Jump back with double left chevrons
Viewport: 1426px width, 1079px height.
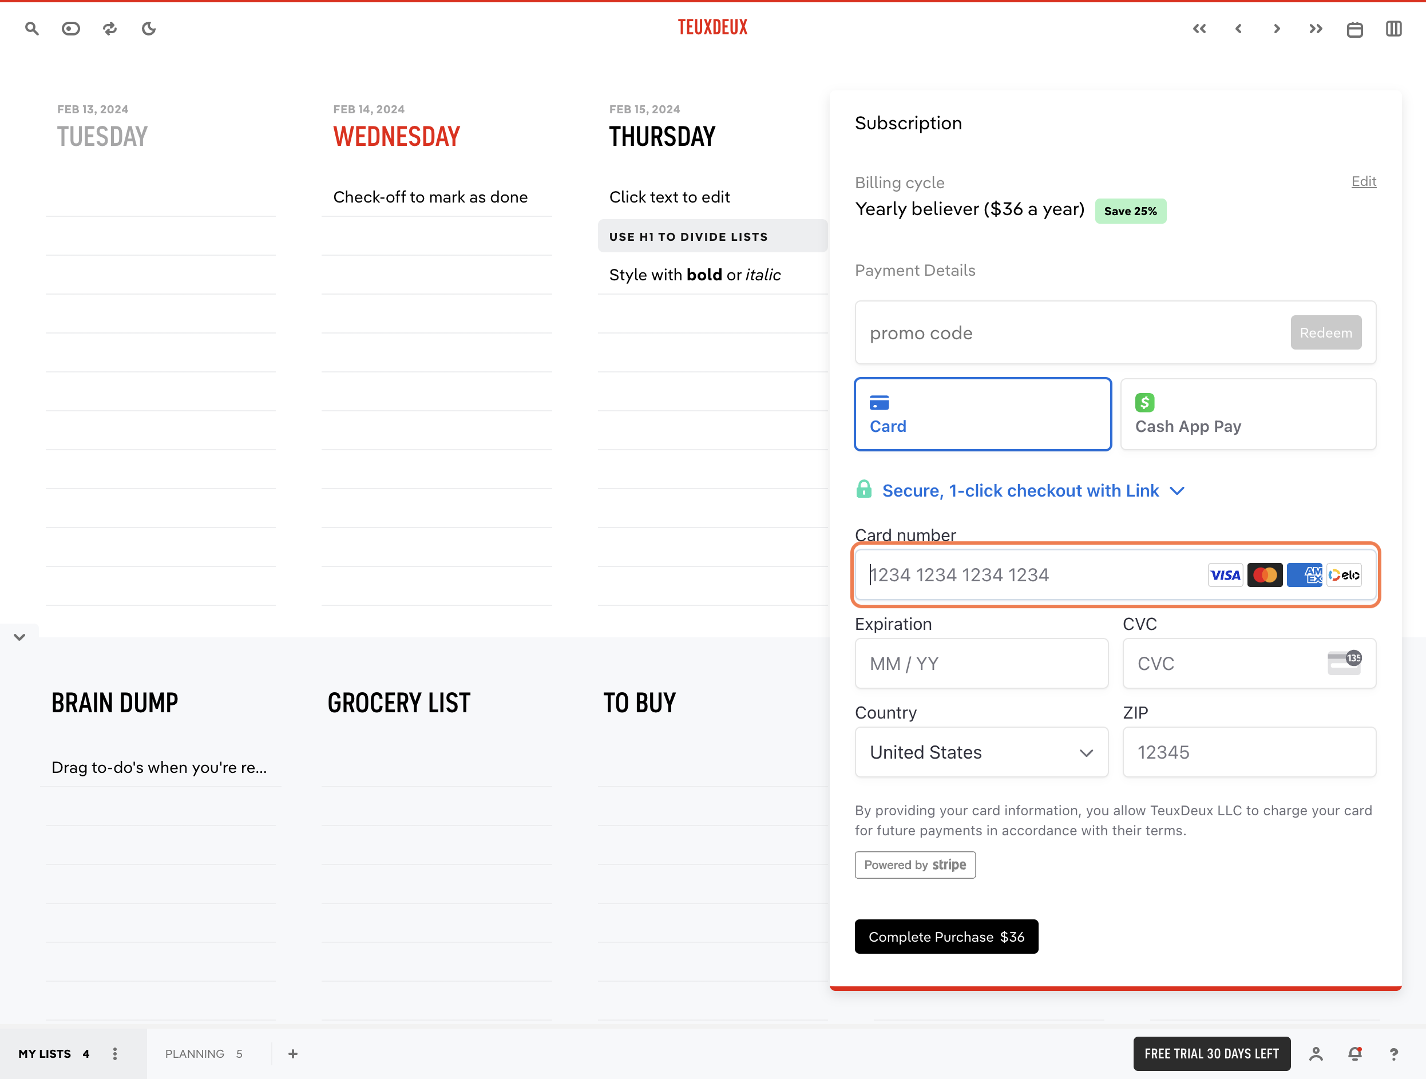point(1199,29)
